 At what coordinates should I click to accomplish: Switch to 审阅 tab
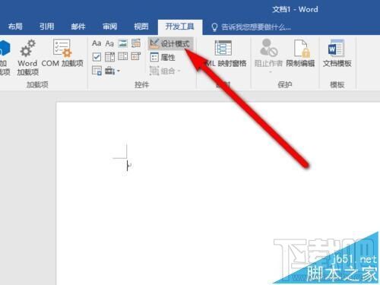(x=109, y=27)
